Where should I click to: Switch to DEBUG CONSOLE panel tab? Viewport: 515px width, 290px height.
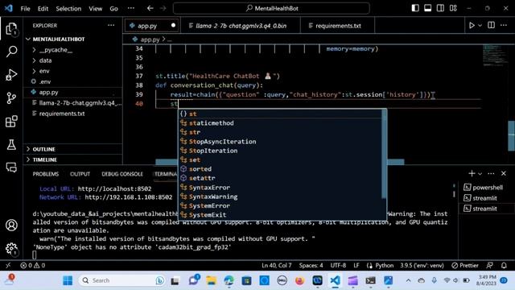click(122, 174)
